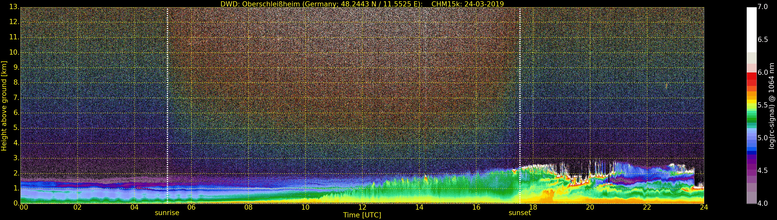Click the '04' time axis tick label
777x220 pixels.
tap(134, 207)
